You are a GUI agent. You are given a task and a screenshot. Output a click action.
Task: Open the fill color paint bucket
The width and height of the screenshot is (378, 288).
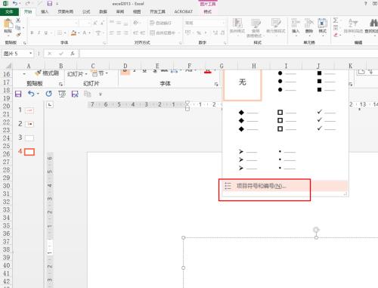tap(73, 33)
